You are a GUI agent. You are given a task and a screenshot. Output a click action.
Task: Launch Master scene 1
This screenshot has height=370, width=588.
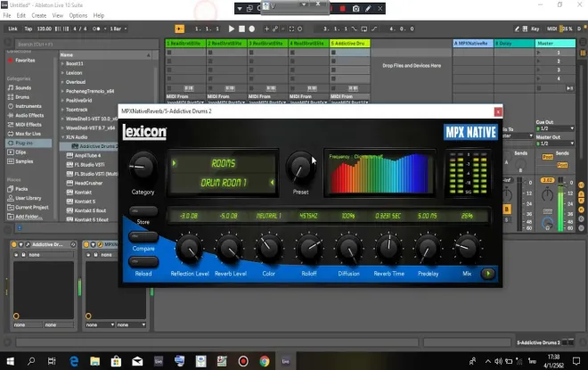[539, 53]
